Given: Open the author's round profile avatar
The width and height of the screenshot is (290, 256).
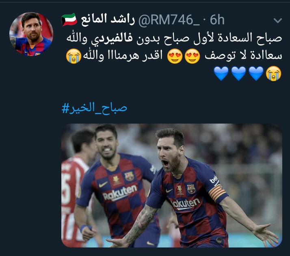Looking at the screenshot, I should [x=31, y=34].
